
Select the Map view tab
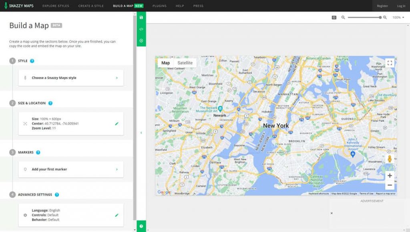pos(165,63)
